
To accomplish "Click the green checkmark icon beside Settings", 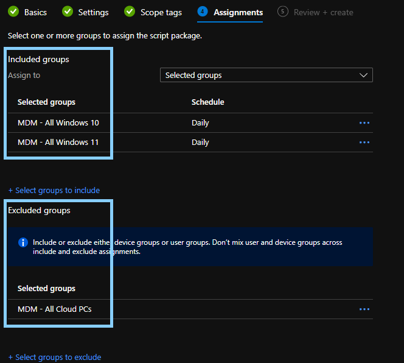I will pos(68,12).
